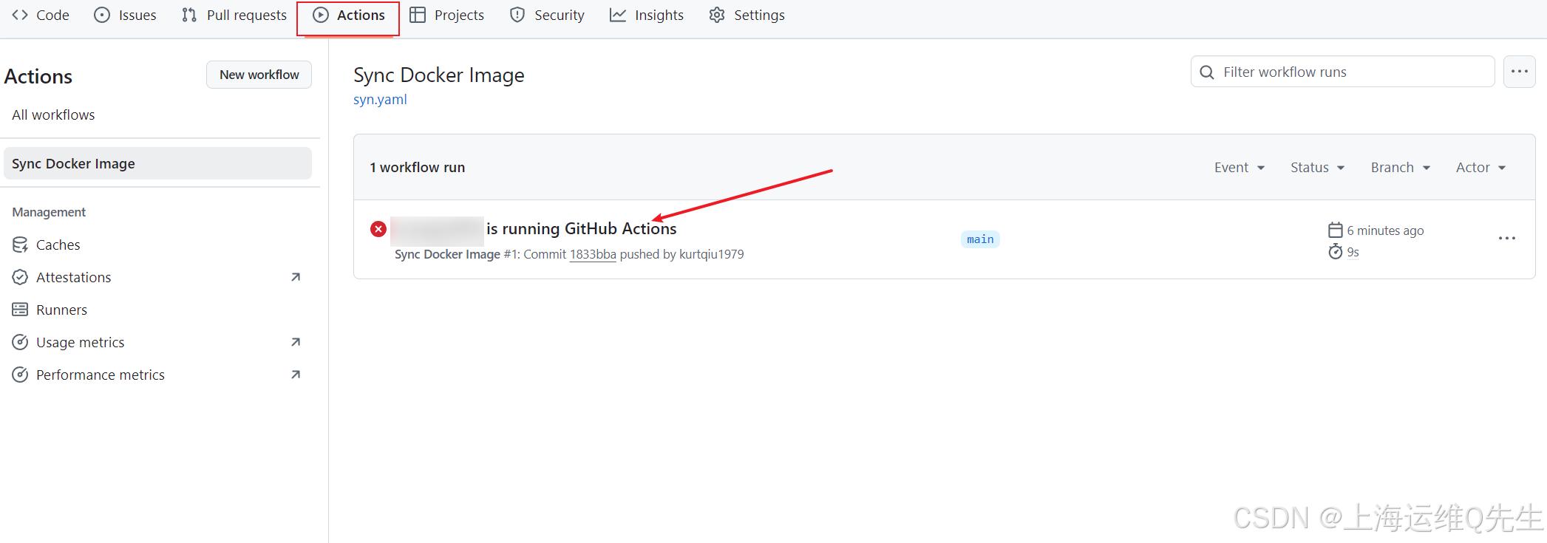Click the search magnifier icon
Screen dimensions: 1547x543
click(1207, 72)
